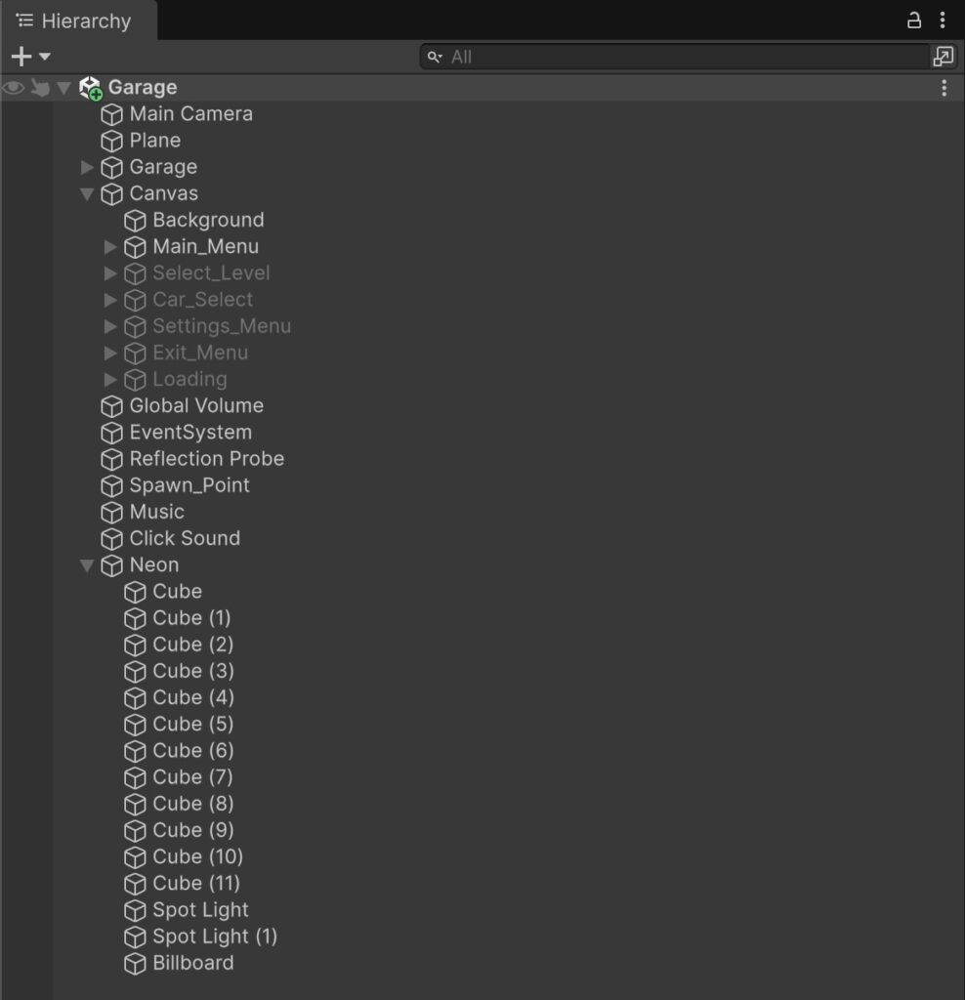Open the Hierarchy panel three-dot menu
Image resolution: width=965 pixels, height=1000 pixels.
(x=943, y=21)
